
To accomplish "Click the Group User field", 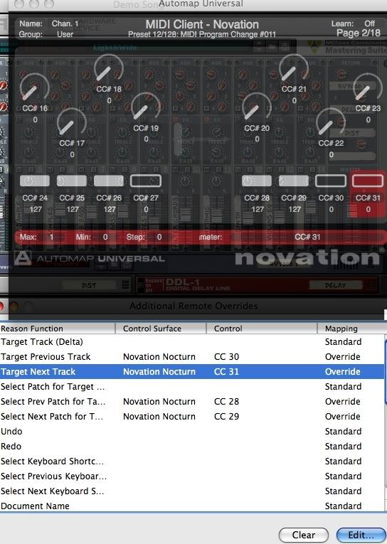I will coord(46,34).
